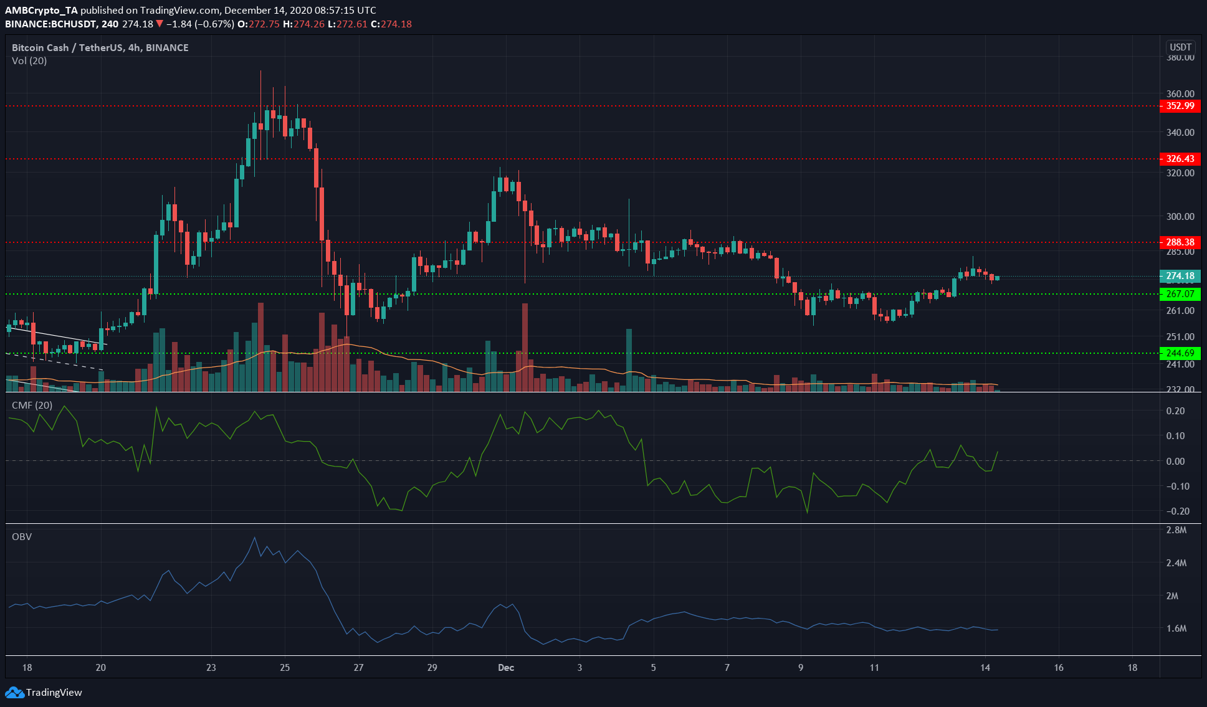Image resolution: width=1207 pixels, height=707 pixels.
Task: Click the 0.20 CMF scale label
Action: coord(1175,411)
